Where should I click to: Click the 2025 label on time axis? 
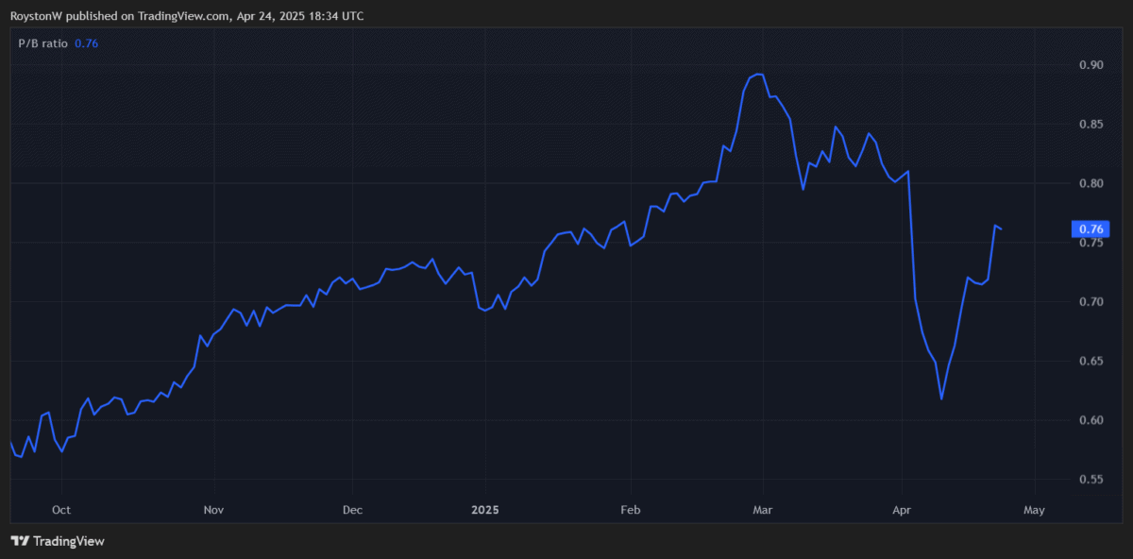pyautogui.click(x=484, y=510)
